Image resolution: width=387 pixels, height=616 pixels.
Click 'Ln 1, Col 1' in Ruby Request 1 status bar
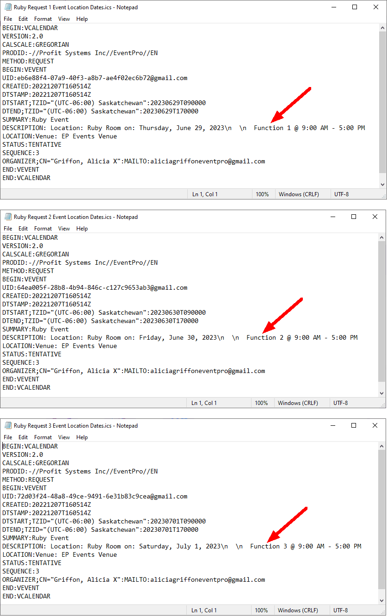tap(205, 194)
